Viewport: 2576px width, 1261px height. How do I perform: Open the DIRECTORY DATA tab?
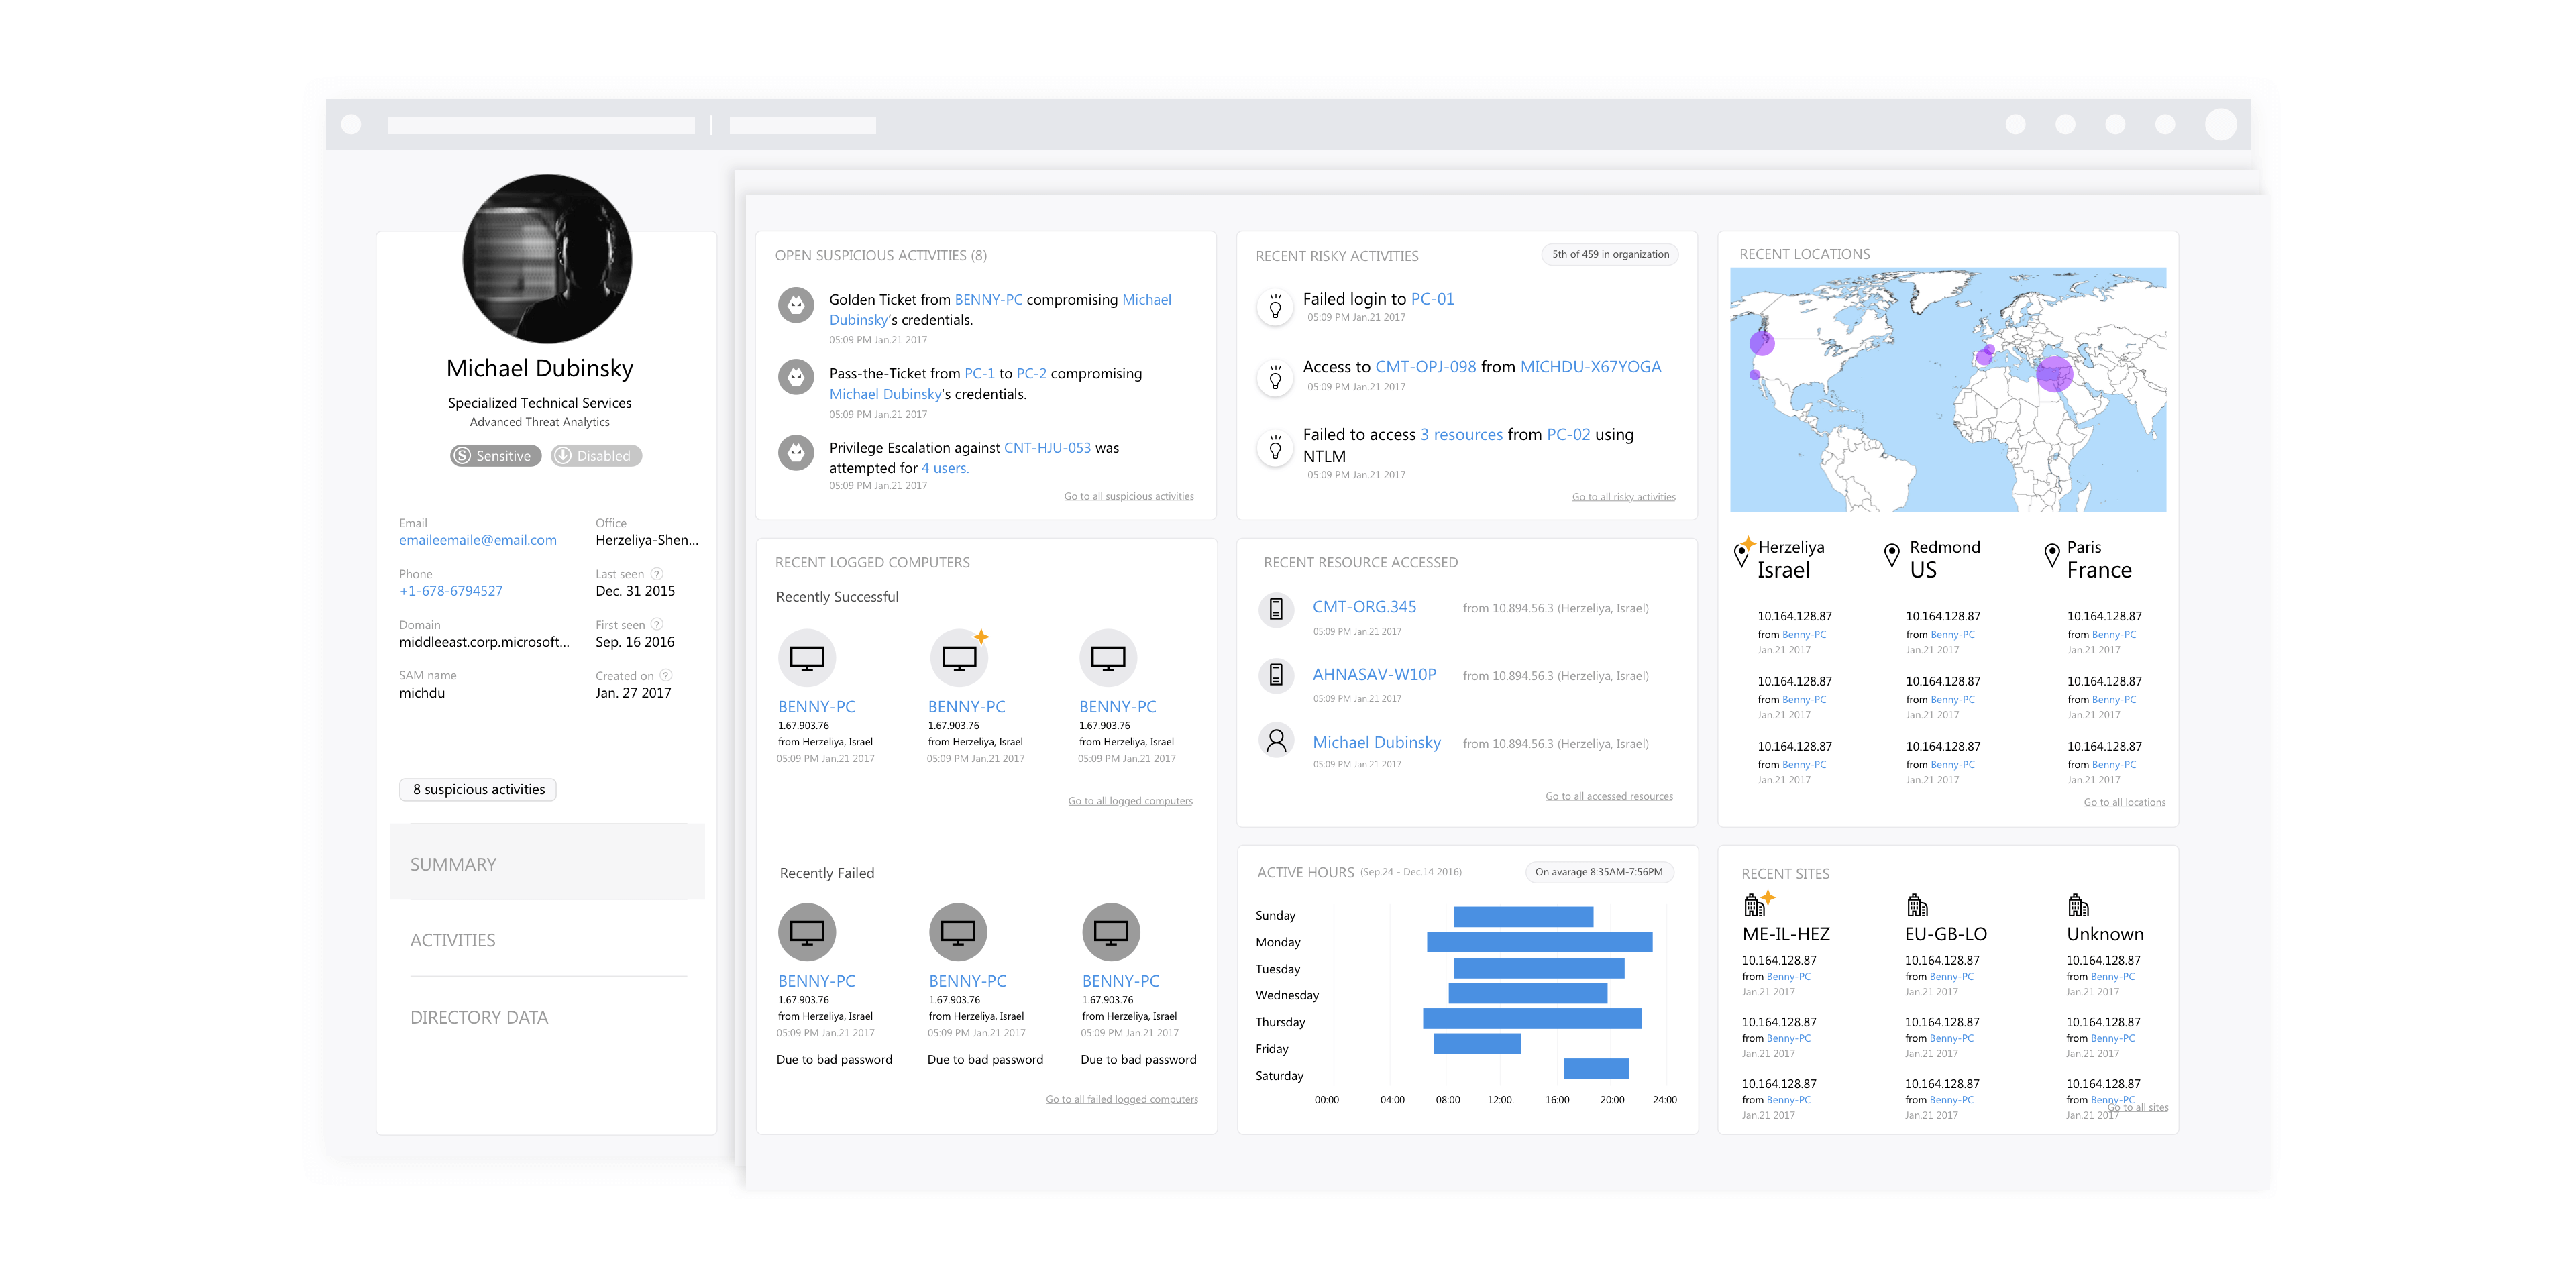coord(479,1017)
